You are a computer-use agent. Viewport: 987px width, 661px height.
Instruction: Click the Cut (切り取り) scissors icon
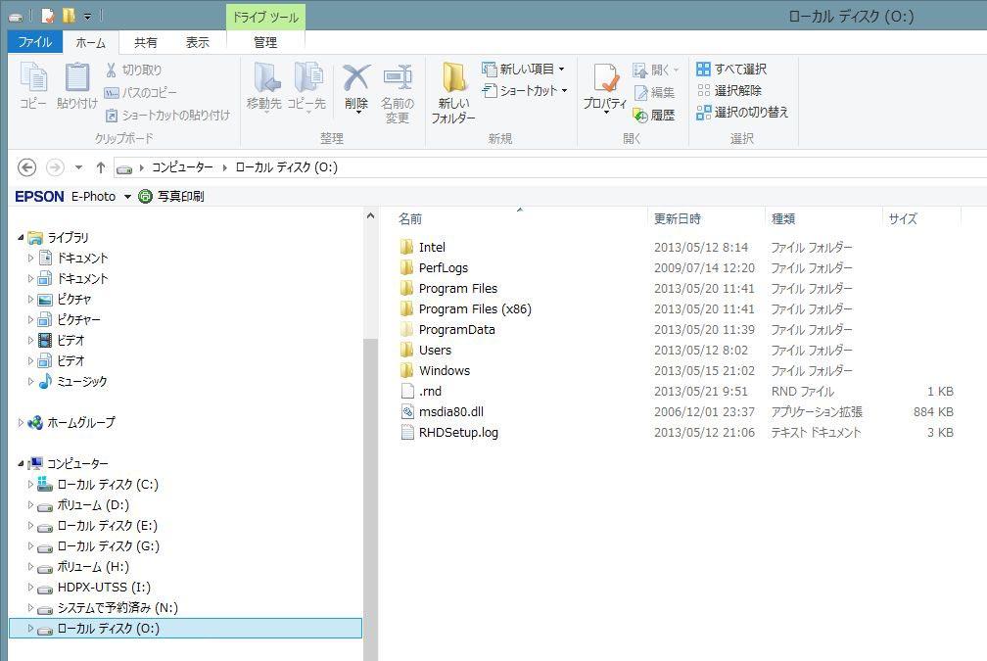tap(112, 70)
